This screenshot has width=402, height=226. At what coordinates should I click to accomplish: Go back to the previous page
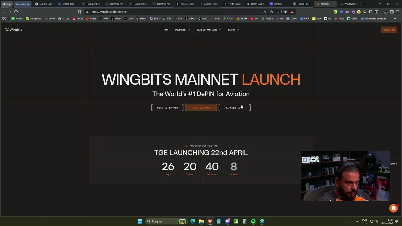4,12
